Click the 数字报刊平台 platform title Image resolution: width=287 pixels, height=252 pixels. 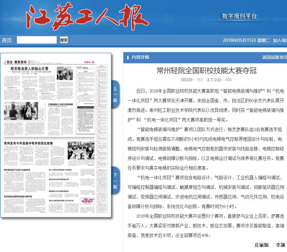(x=239, y=16)
